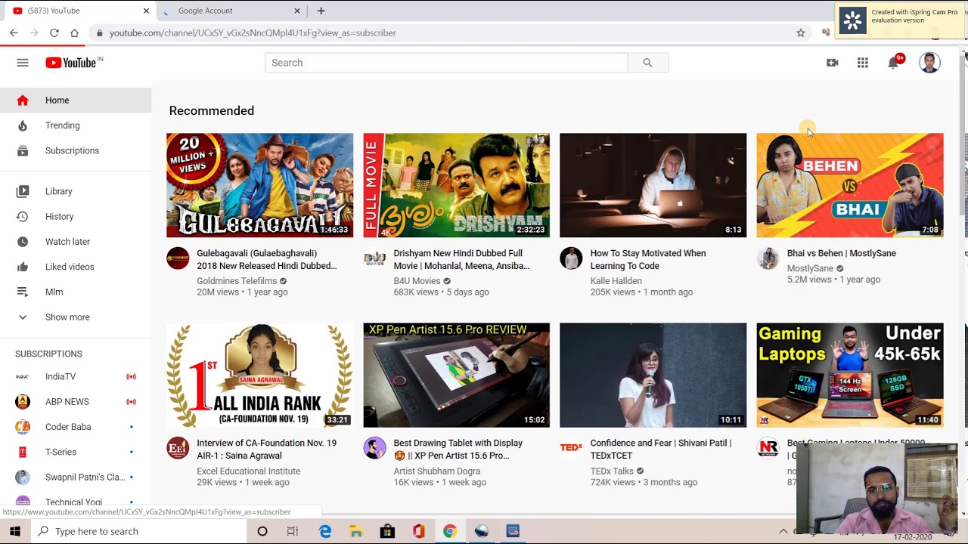968x544 pixels.
Task: Click the browser address bar URL
Action: tap(253, 32)
